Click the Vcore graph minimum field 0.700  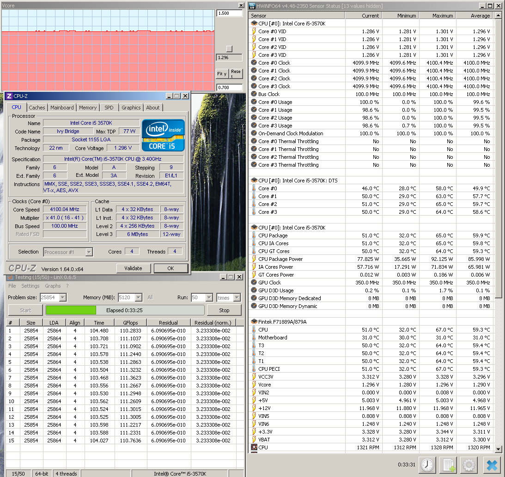pos(229,88)
